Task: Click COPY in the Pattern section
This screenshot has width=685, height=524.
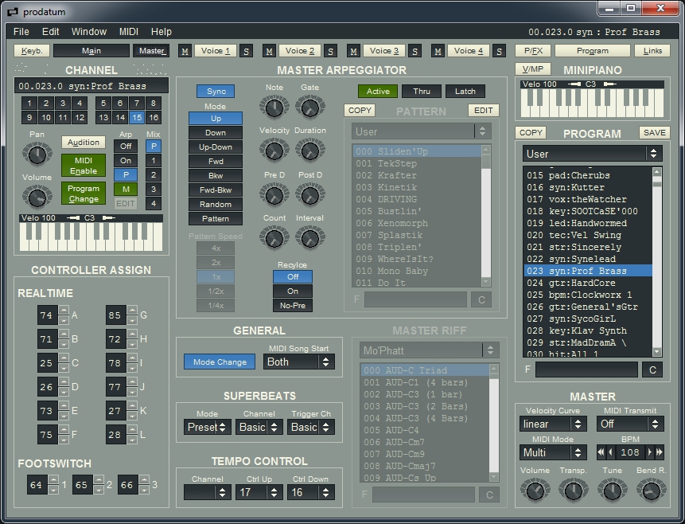Action: pyautogui.click(x=360, y=110)
